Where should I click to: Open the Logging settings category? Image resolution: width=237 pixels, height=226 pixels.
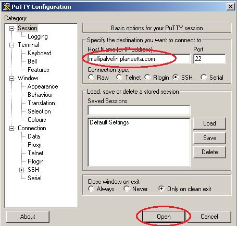coord(38,36)
